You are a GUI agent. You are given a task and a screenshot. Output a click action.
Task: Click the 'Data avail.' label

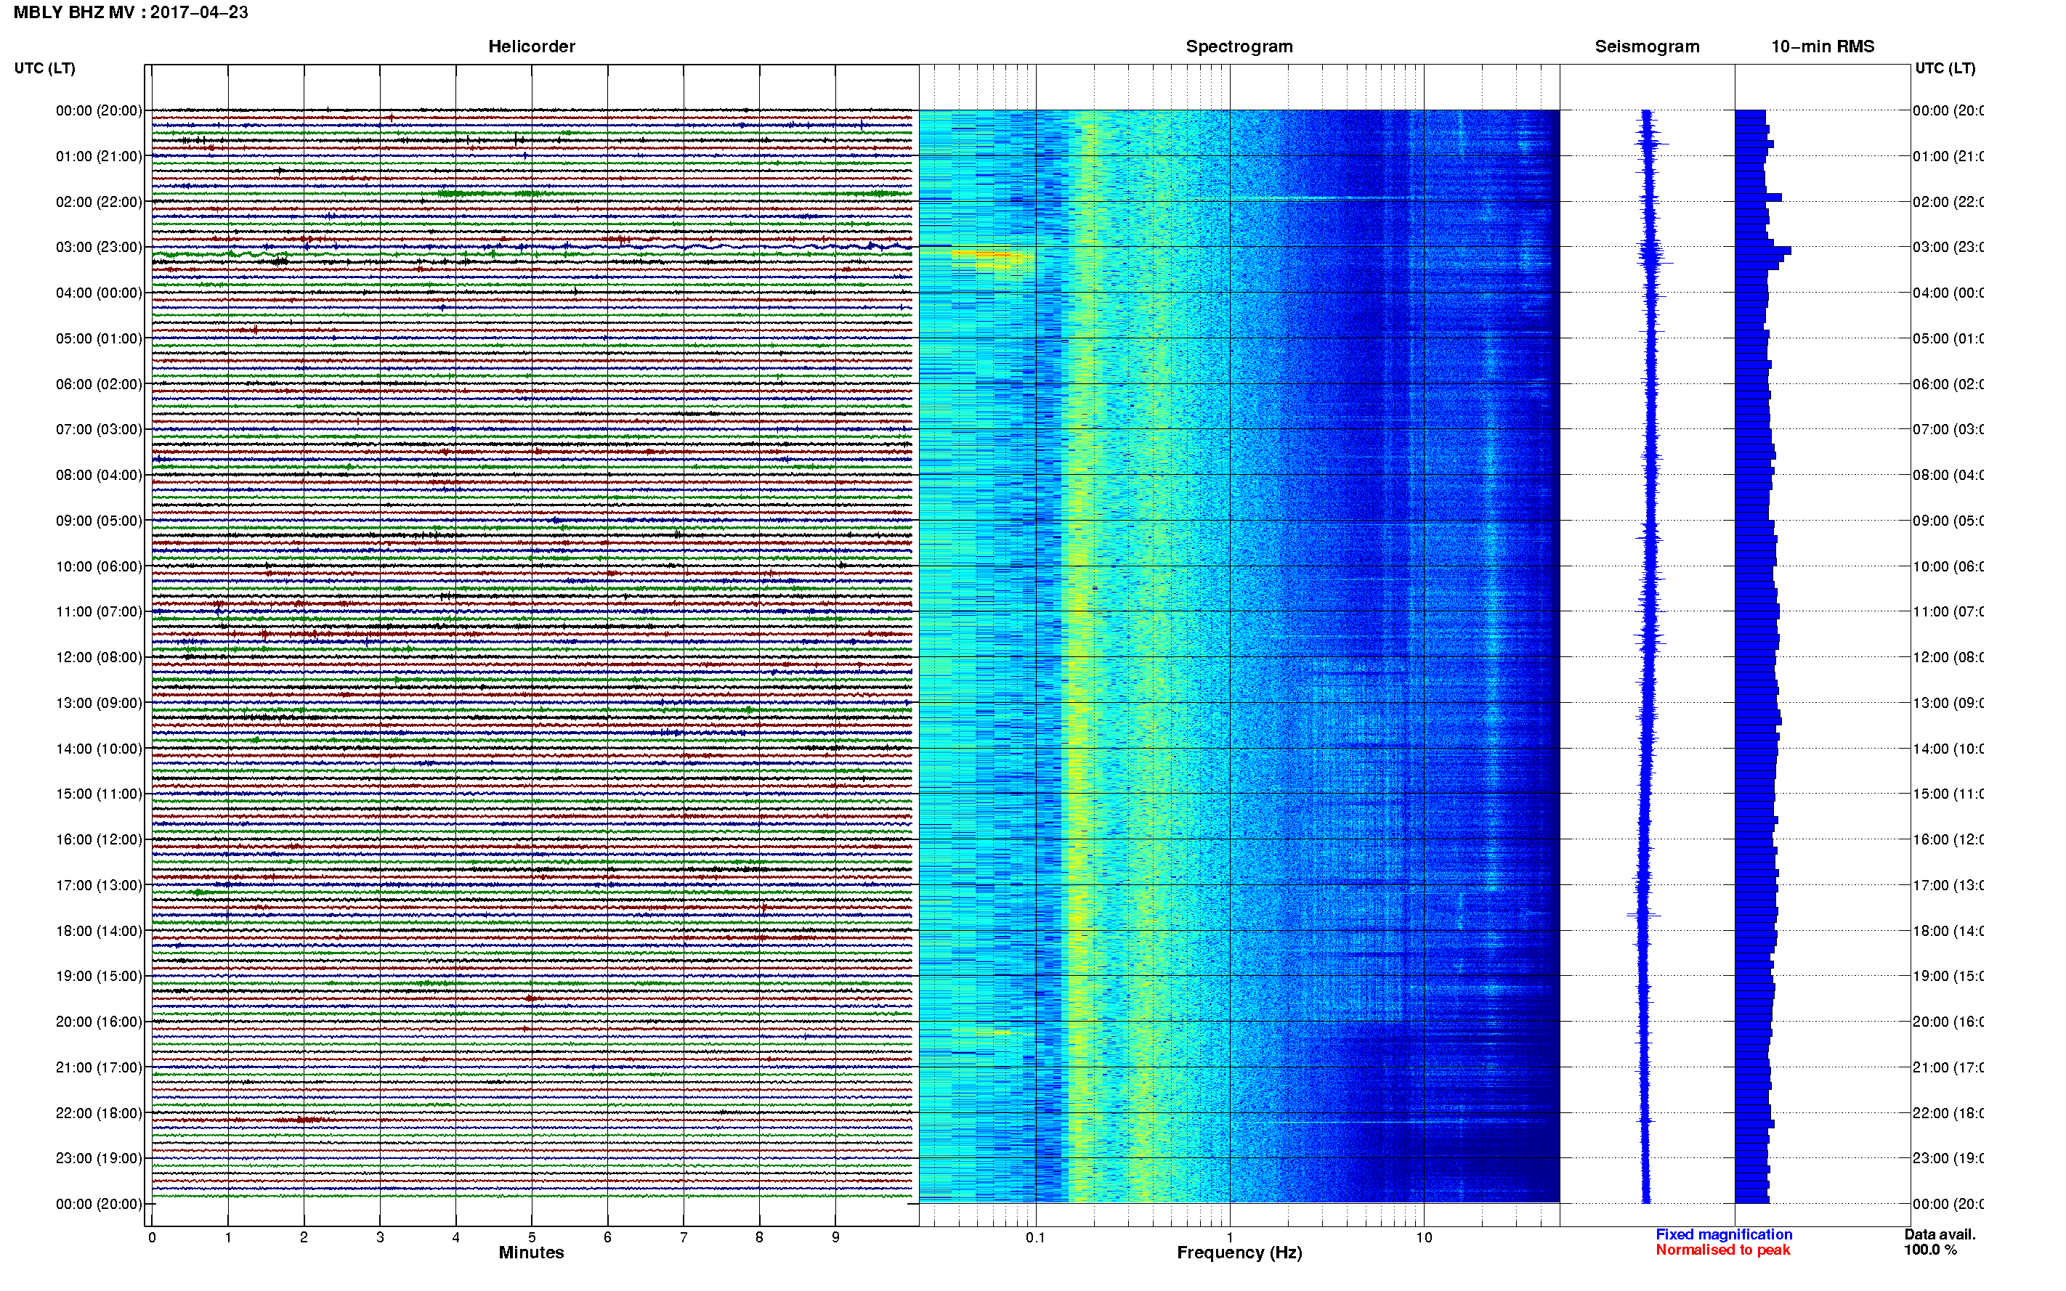pyautogui.click(x=1940, y=1234)
